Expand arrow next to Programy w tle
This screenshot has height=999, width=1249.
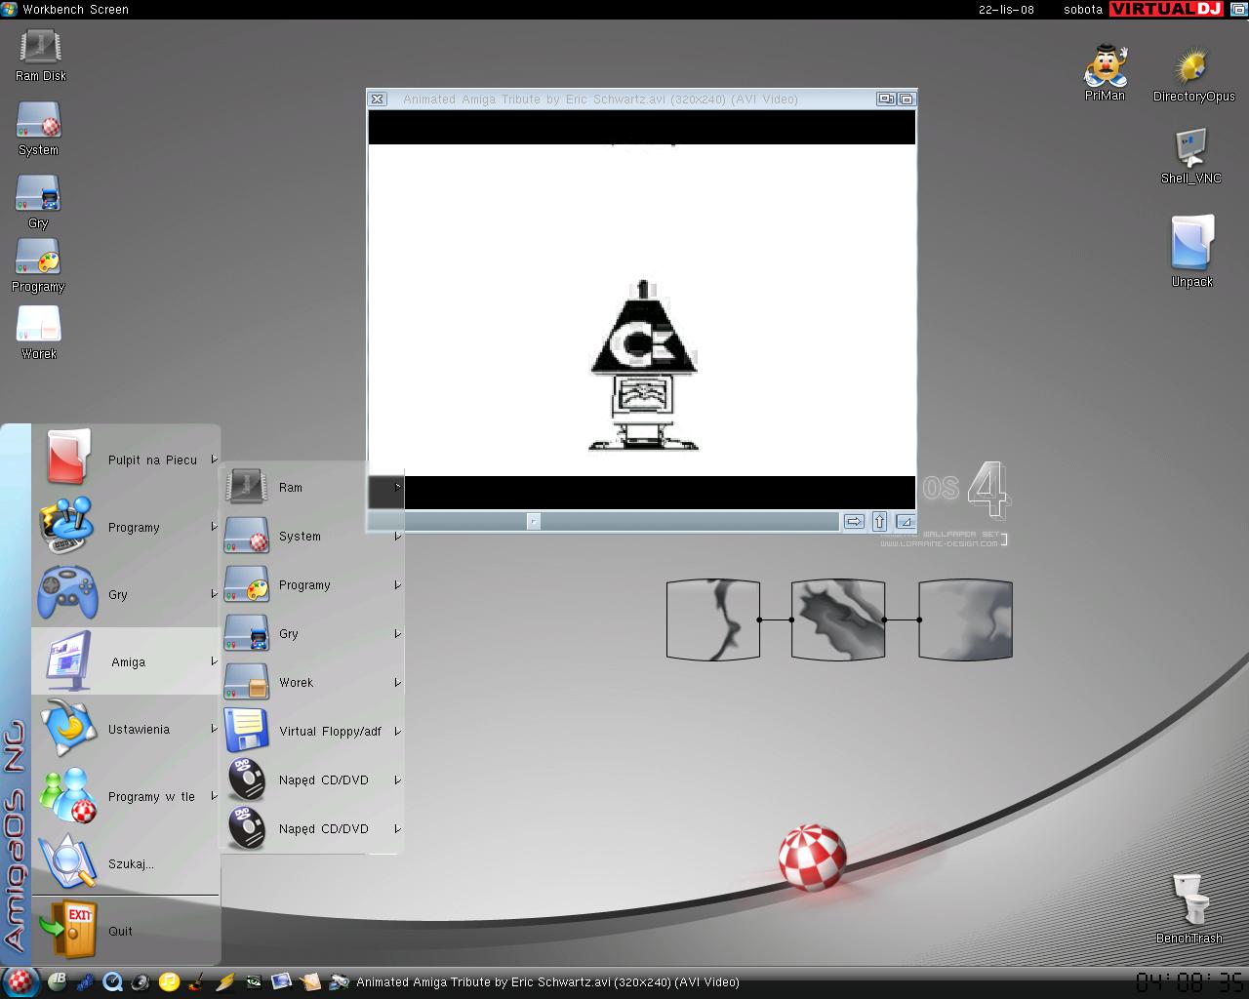[214, 796]
